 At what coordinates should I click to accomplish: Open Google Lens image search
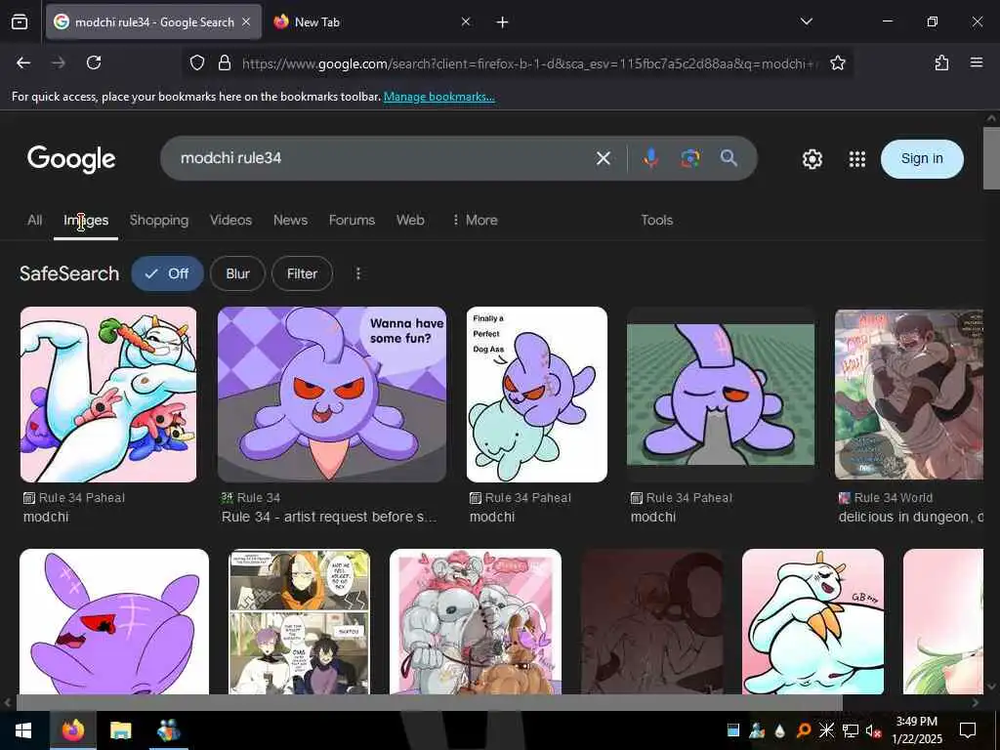click(690, 158)
